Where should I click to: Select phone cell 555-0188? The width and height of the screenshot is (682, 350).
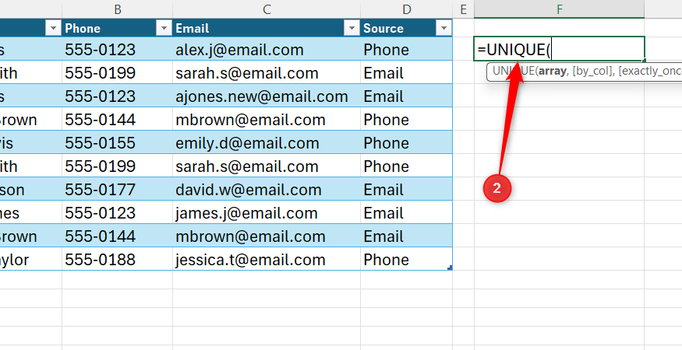[x=118, y=259]
